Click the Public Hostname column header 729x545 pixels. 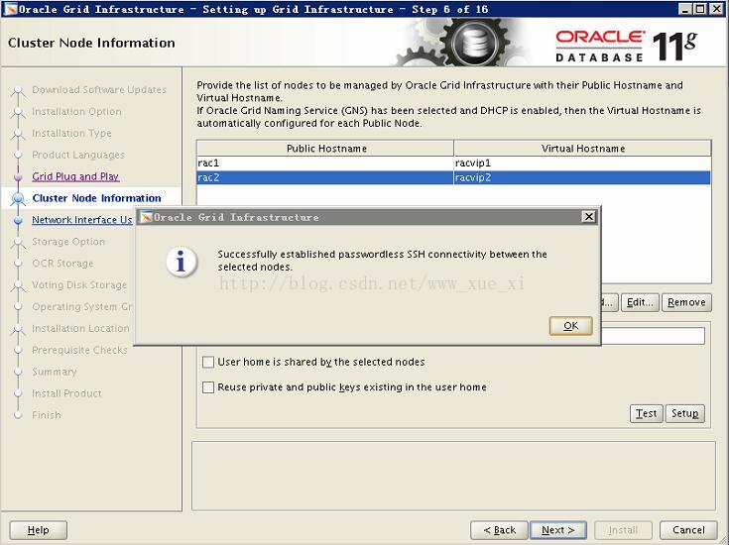pyautogui.click(x=325, y=149)
